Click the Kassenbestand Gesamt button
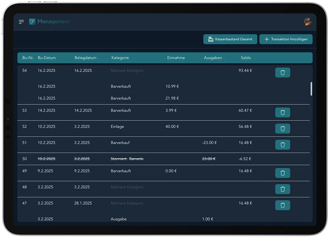Screen dimensions: 330x238 (x=230, y=39)
